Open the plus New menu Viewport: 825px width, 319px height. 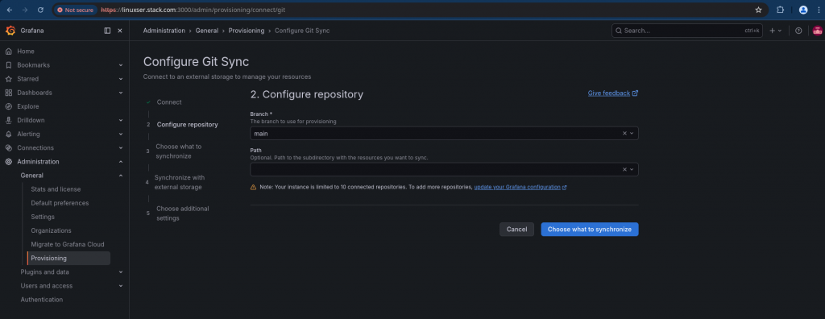(x=776, y=31)
